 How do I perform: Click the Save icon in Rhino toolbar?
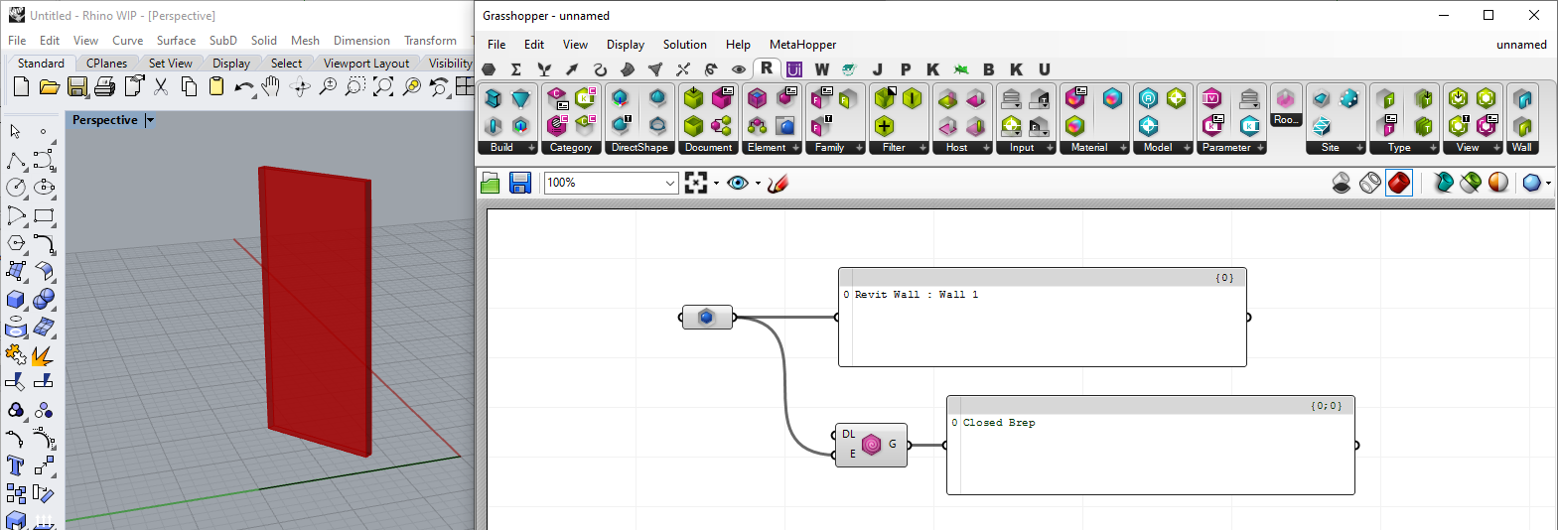pos(77,87)
